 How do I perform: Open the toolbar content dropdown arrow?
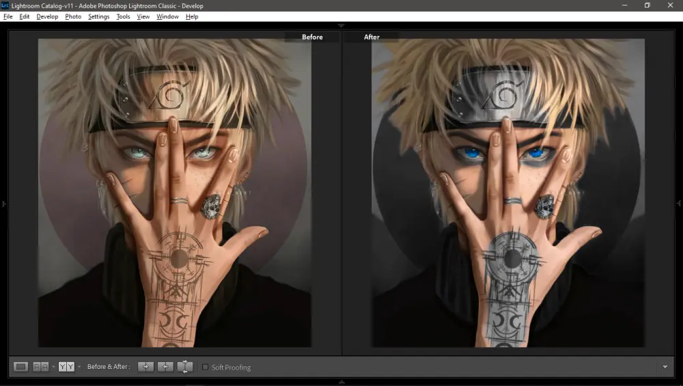(x=665, y=367)
